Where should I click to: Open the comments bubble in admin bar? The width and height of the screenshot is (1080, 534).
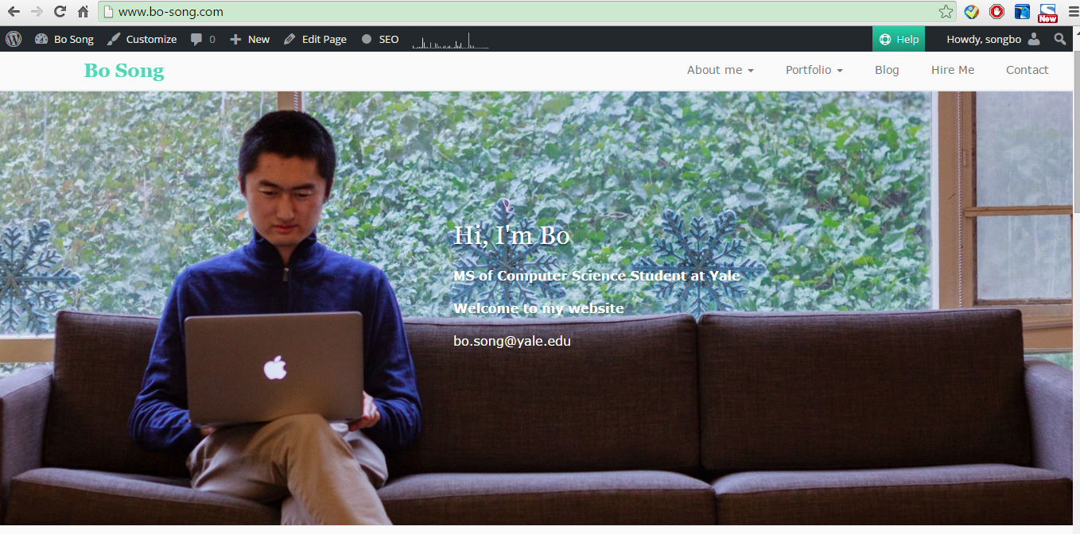203,39
